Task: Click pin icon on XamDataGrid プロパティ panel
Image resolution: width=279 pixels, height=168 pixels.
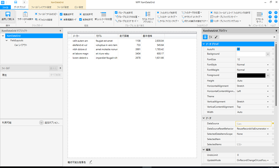Action: pos(276,31)
